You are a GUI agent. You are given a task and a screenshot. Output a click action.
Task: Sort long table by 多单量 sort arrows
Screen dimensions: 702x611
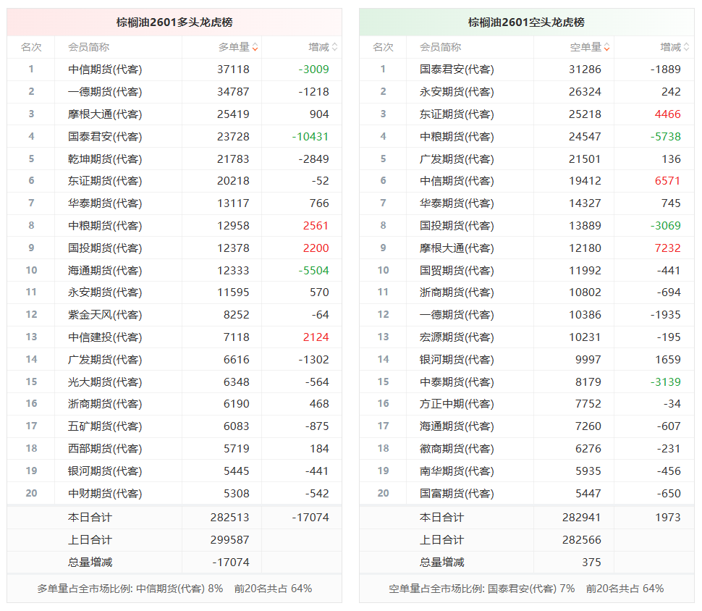[x=255, y=47]
